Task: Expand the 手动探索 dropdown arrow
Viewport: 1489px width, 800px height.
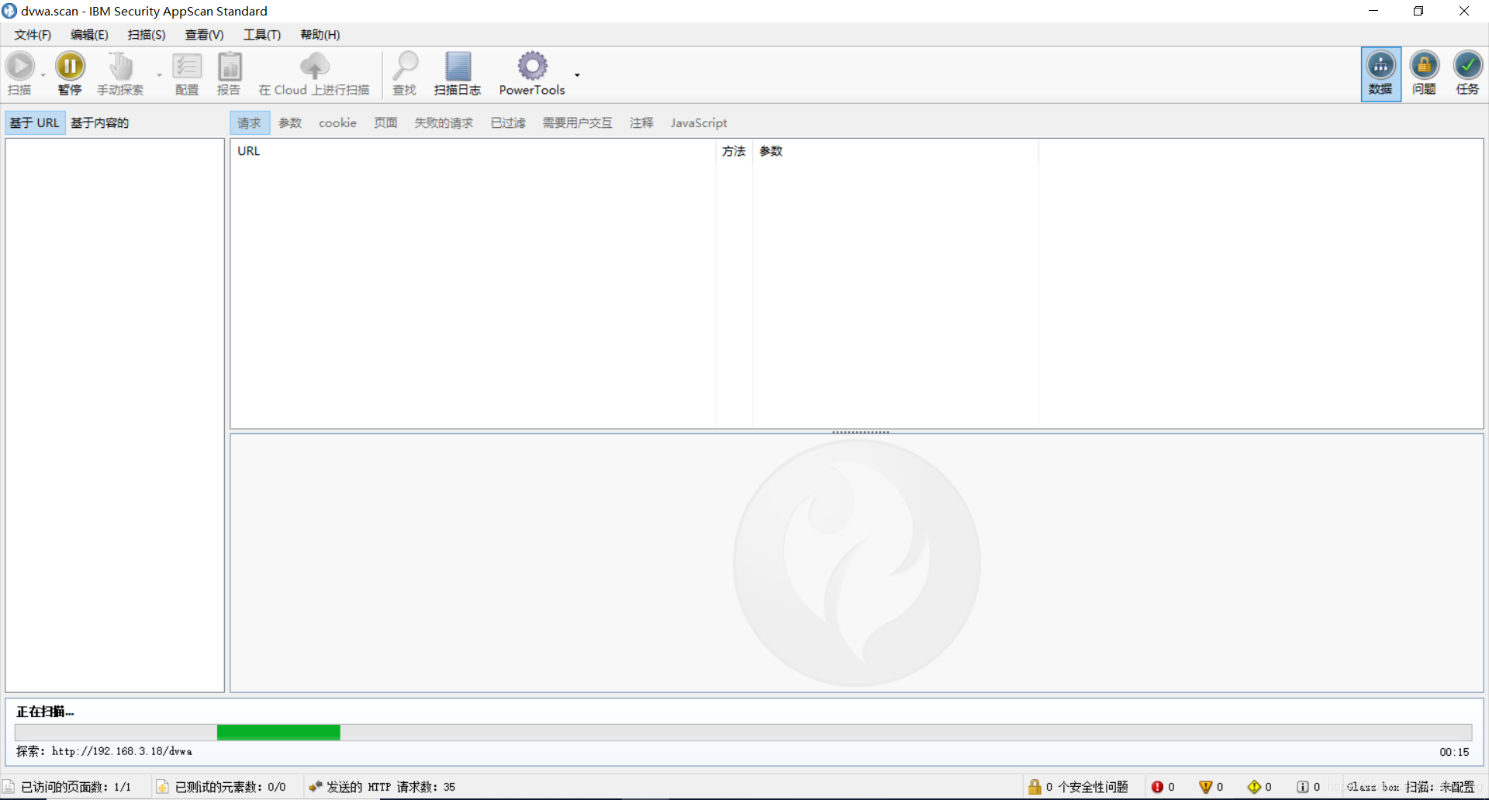Action: (x=159, y=75)
